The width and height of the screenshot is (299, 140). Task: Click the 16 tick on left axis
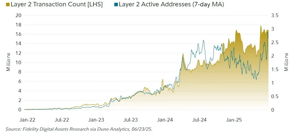click(x=18, y=34)
